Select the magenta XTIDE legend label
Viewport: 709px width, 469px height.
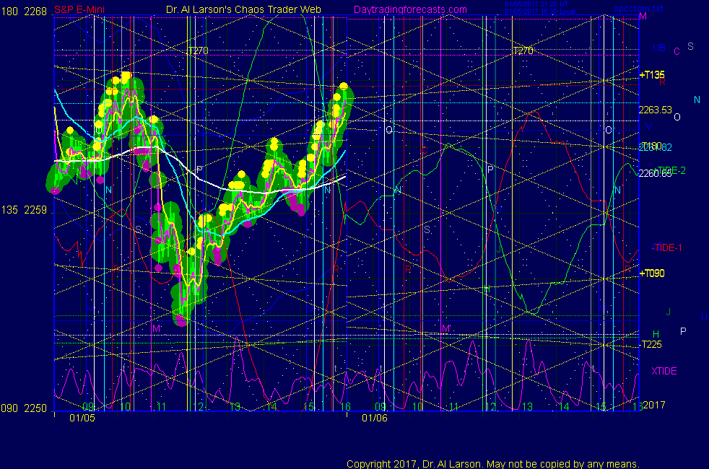pos(664,371)
